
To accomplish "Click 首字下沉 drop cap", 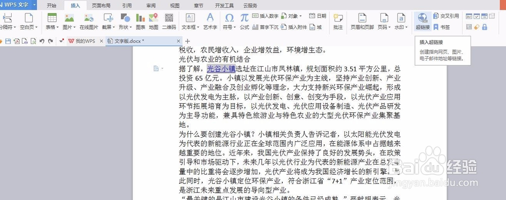I will tap(265, 27).
